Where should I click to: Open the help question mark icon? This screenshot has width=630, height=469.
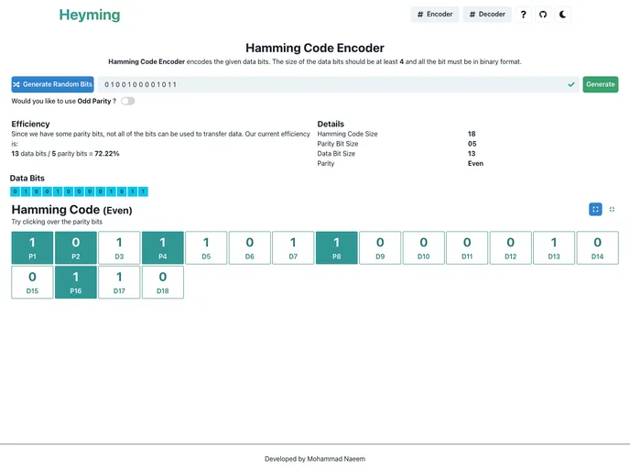pos(523,15)
